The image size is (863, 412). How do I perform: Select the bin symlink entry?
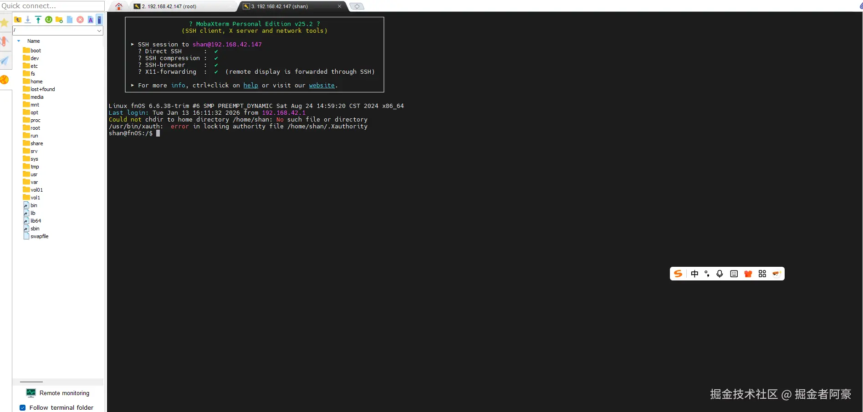[x=30, y=205]
